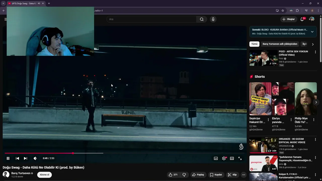Viewport: 322px width, 181px height.
Task: Toggle subtitles in the player
Action: 216,158
